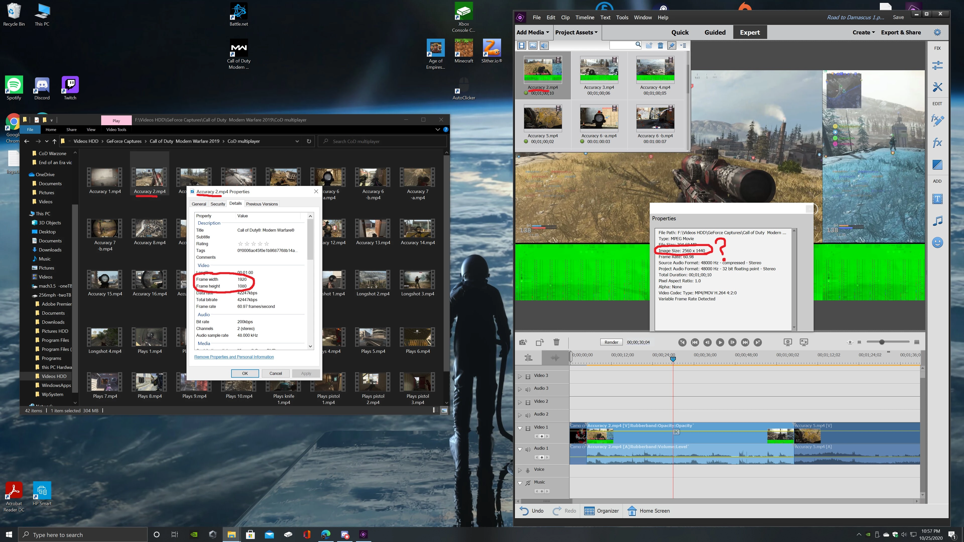
Task: Open the Titles and Text panel icon
Action: 937,199
